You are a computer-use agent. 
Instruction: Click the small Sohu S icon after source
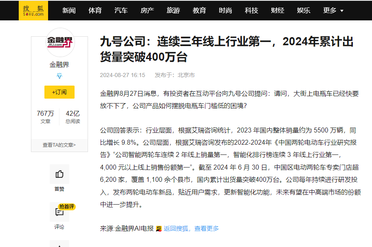[x=159, y=229]
